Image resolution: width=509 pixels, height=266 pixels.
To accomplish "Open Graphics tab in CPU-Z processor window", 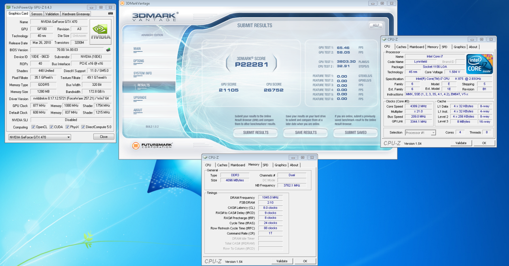I will click(460, 47).
